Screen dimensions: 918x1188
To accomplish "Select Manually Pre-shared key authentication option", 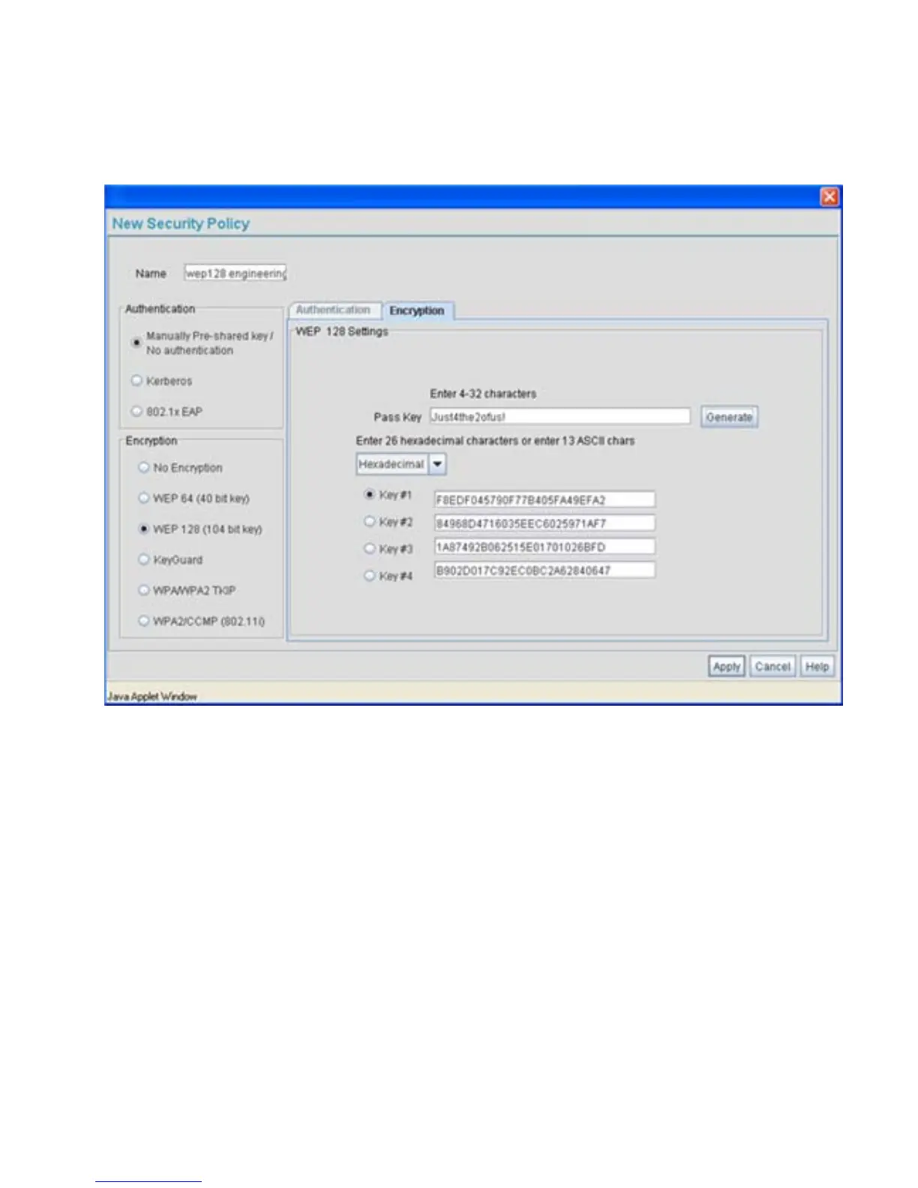I will [x=136, y=343].
